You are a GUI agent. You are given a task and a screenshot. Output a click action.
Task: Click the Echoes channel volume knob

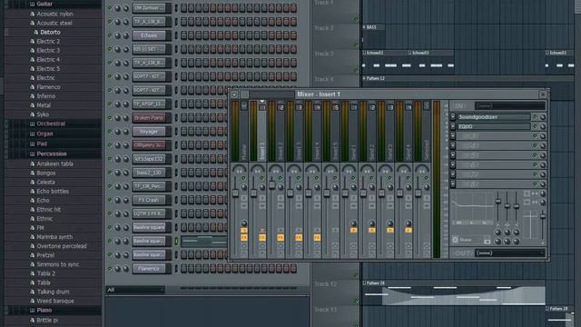pos(126,35)
